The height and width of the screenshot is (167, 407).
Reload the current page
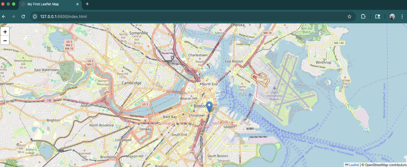click(23, 16)
